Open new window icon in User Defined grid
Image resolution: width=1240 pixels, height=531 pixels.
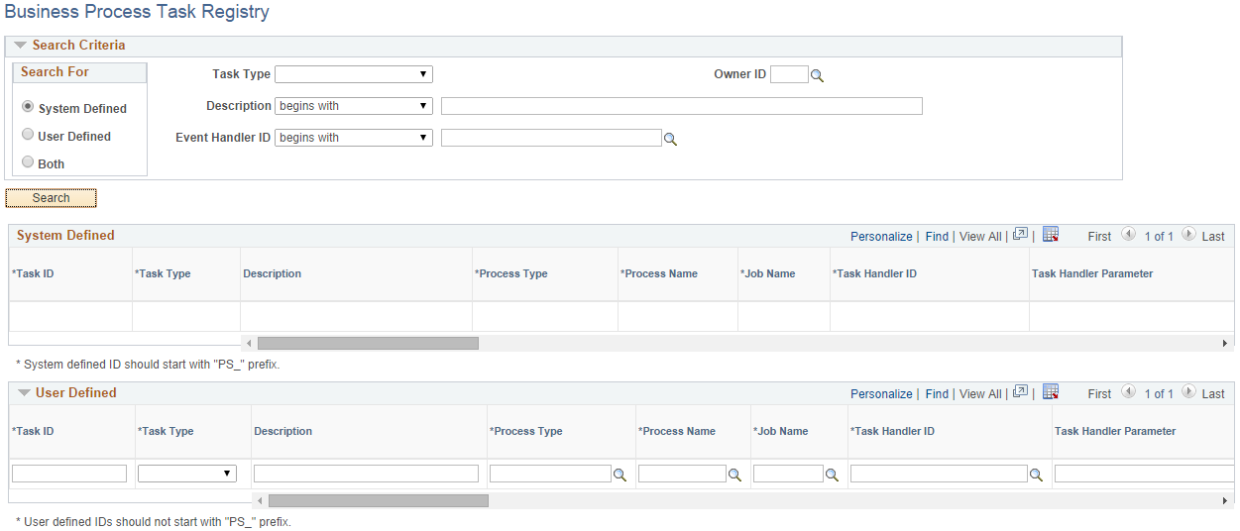point(1020,392)
